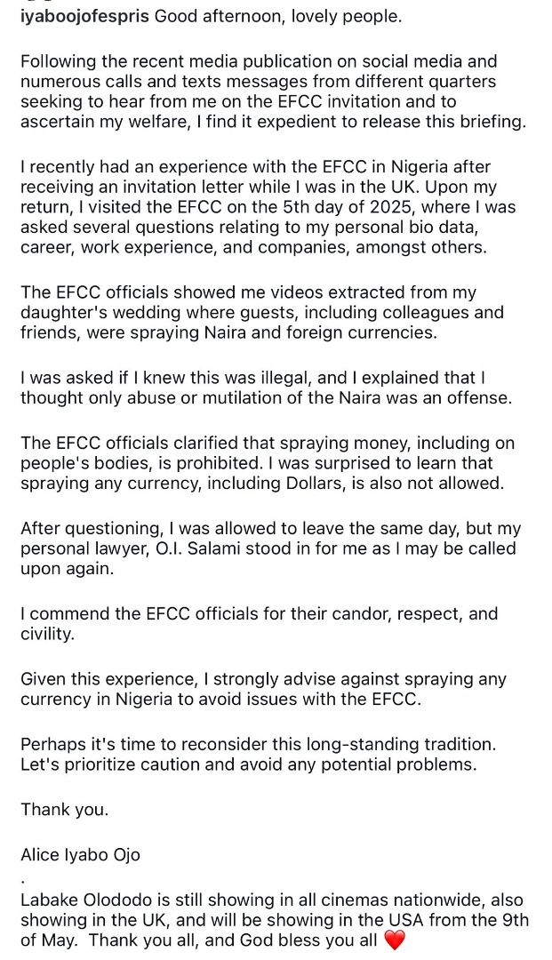
Task: Click the paragraph about daughter's wedding videos
Action: point(261,312)
